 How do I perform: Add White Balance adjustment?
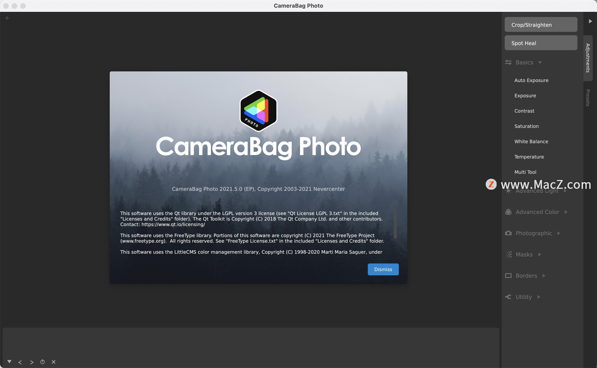(x=531, y=141)
